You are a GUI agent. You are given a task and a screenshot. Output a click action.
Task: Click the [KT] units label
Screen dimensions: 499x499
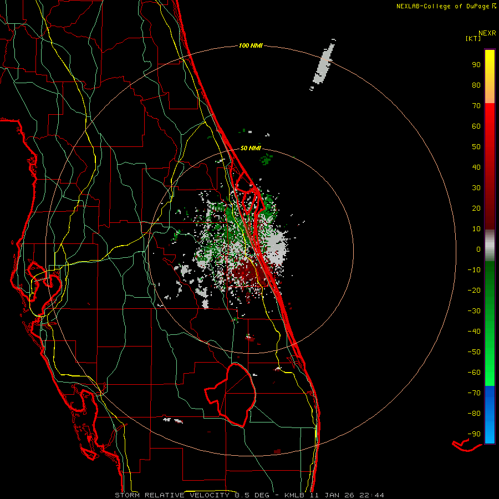tap(473, 38)
